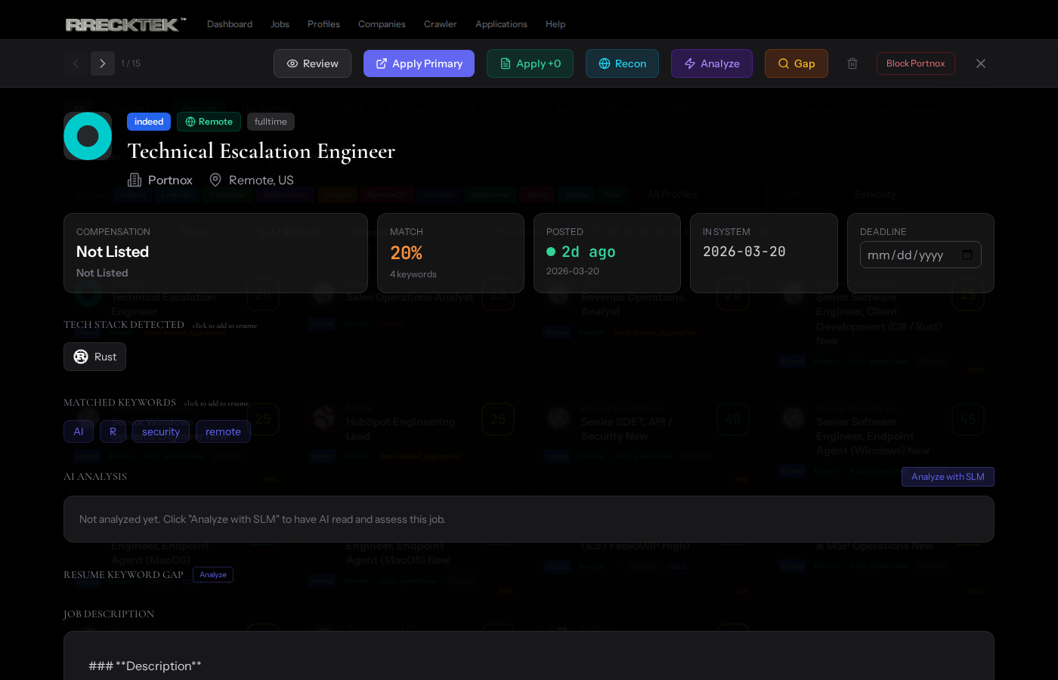Click the eye icon in Review
The width and height of the screenshot is (1058, 680).
pos(292,63)
